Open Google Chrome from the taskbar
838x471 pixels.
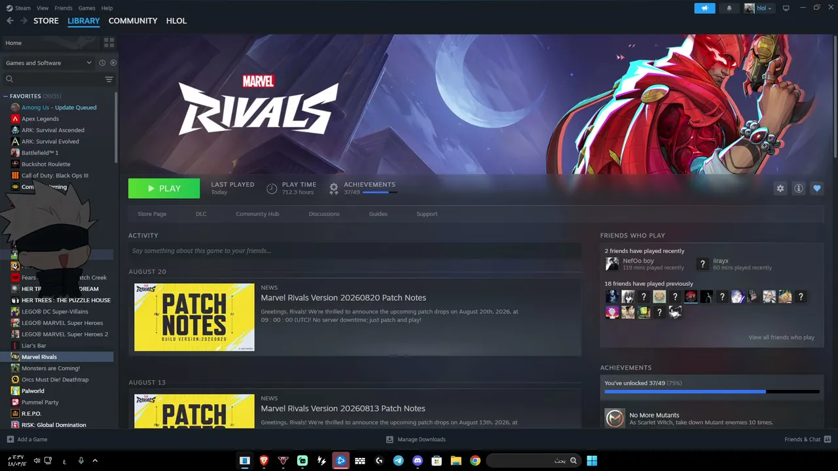click(x=475, y=461)
